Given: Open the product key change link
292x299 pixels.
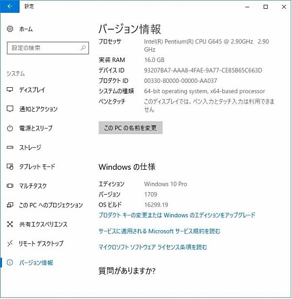Looking at the screenshot, I should (x=177, y=215).
